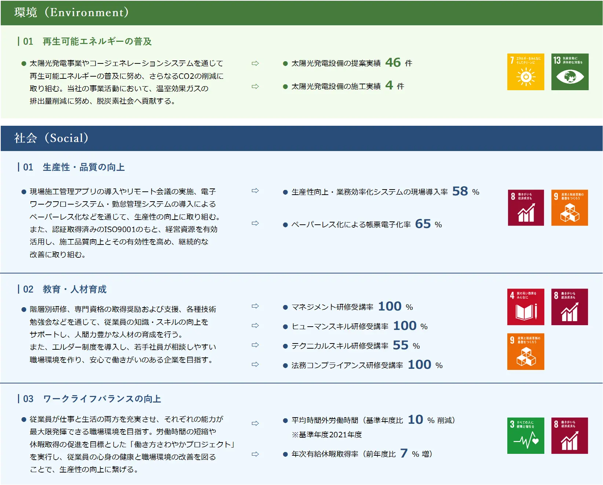Screen dimensions: 603x485
Task: Select the 再生可能エネルギーの普及 heading
Action: [x=97, y=41]
